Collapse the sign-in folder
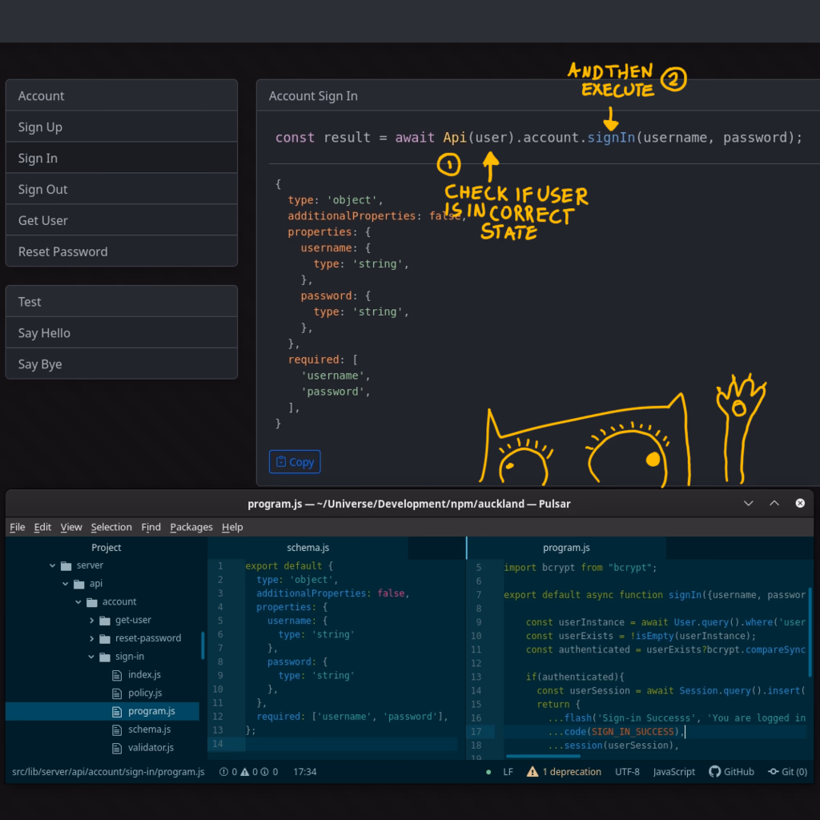 click(92, 657)
